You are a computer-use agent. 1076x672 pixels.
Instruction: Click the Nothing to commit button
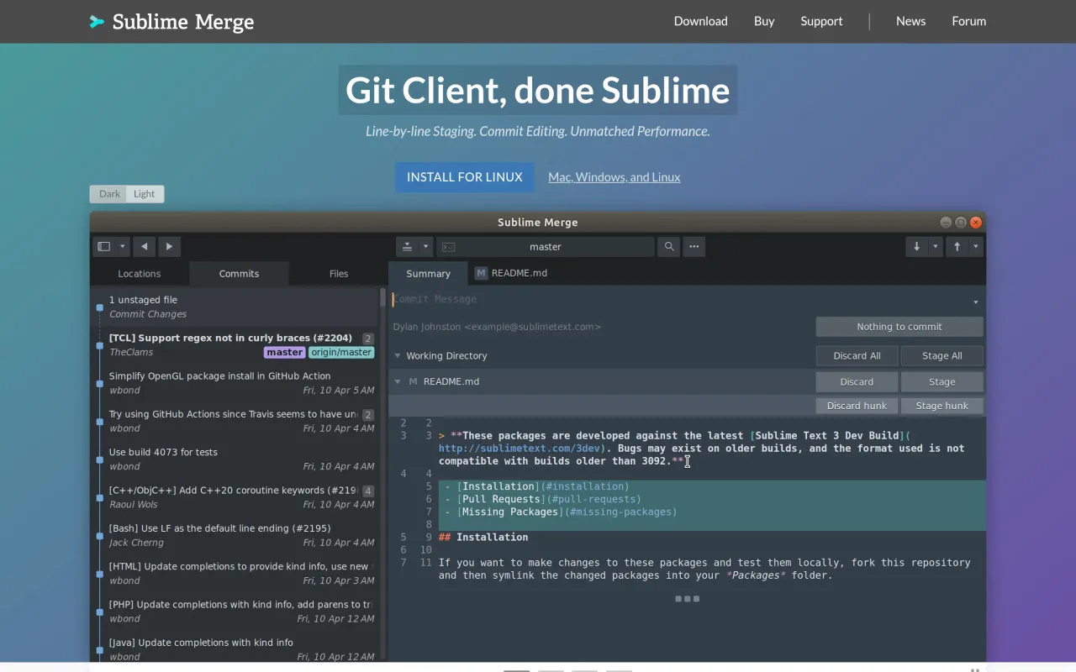(x=899, y=327)
